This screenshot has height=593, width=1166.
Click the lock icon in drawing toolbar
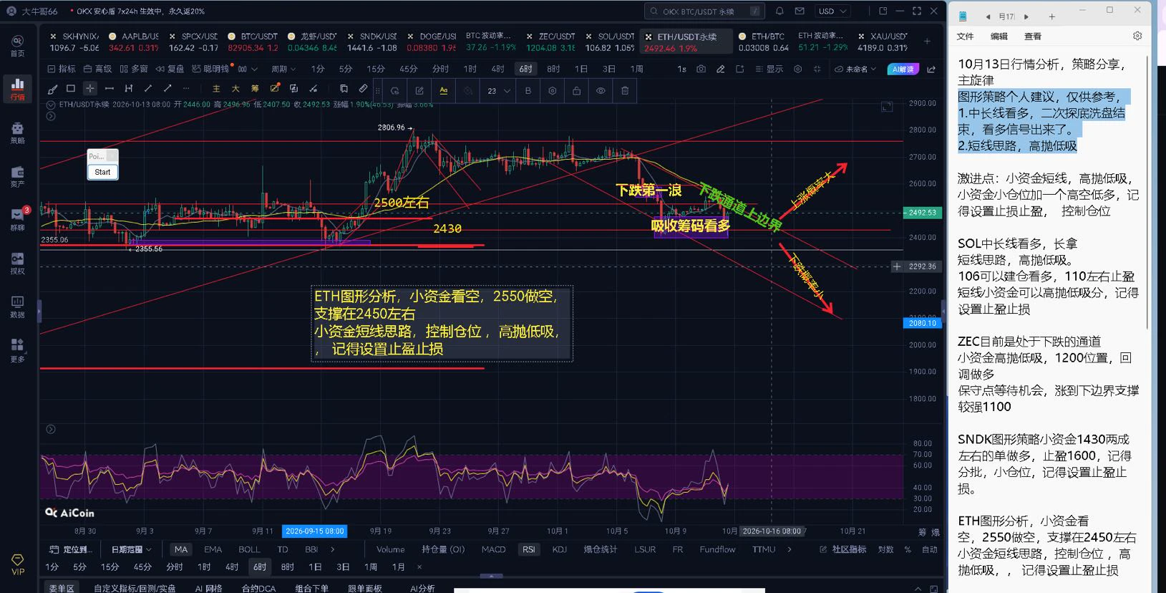click(x=576, y=91)
